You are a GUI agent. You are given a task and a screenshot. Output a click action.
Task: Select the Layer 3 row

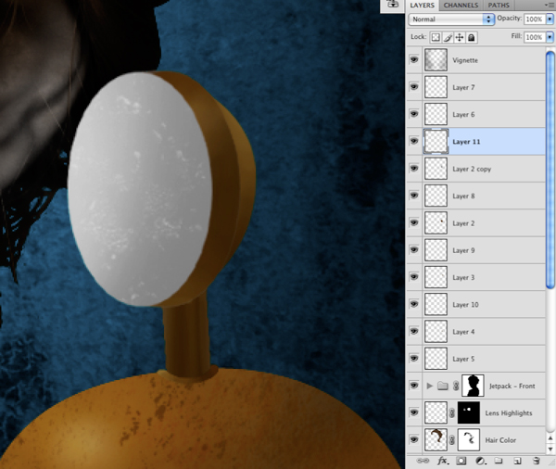click(475, 277)
